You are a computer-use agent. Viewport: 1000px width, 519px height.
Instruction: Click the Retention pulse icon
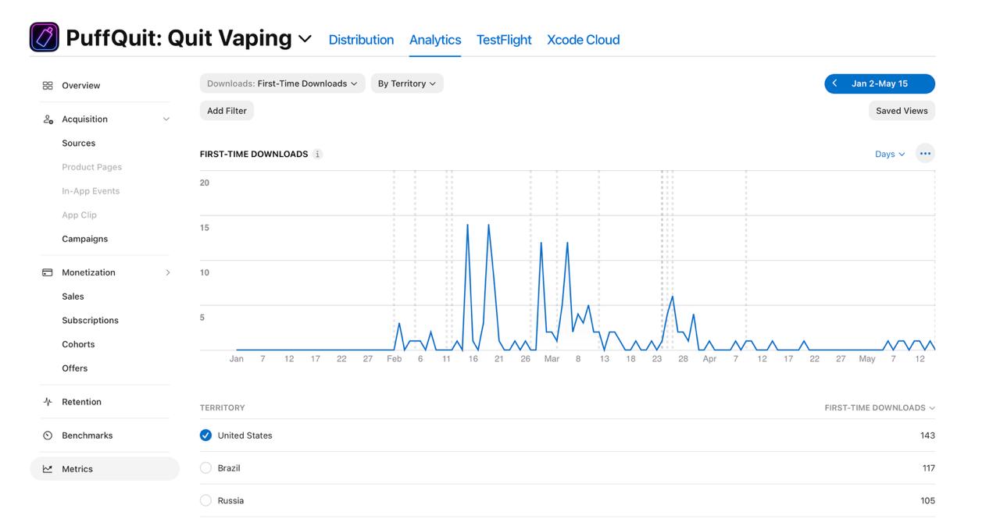pos(48,402)
